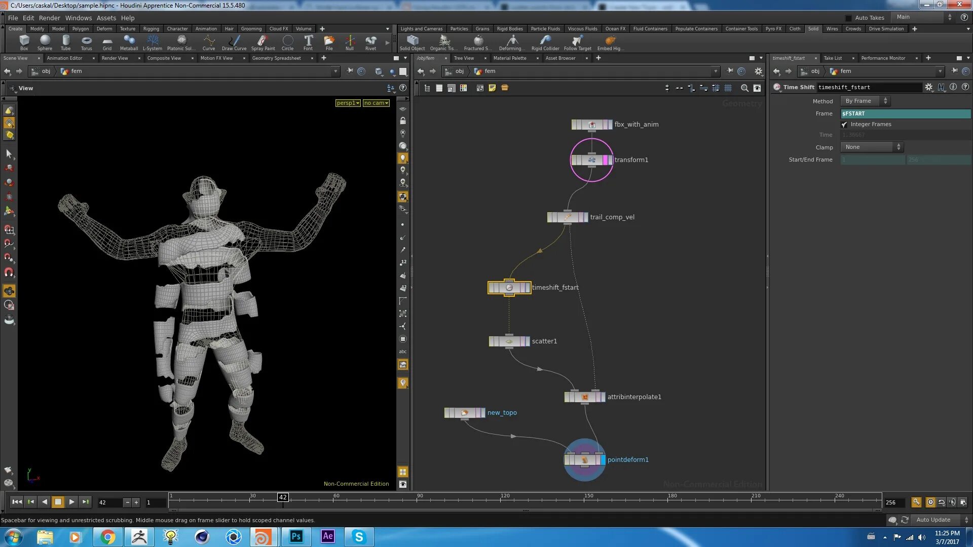Image resolution: width=973 pixels, height=547 pixels.
Task: Switch to the Material Palette tab
Action: coord(509,58)
